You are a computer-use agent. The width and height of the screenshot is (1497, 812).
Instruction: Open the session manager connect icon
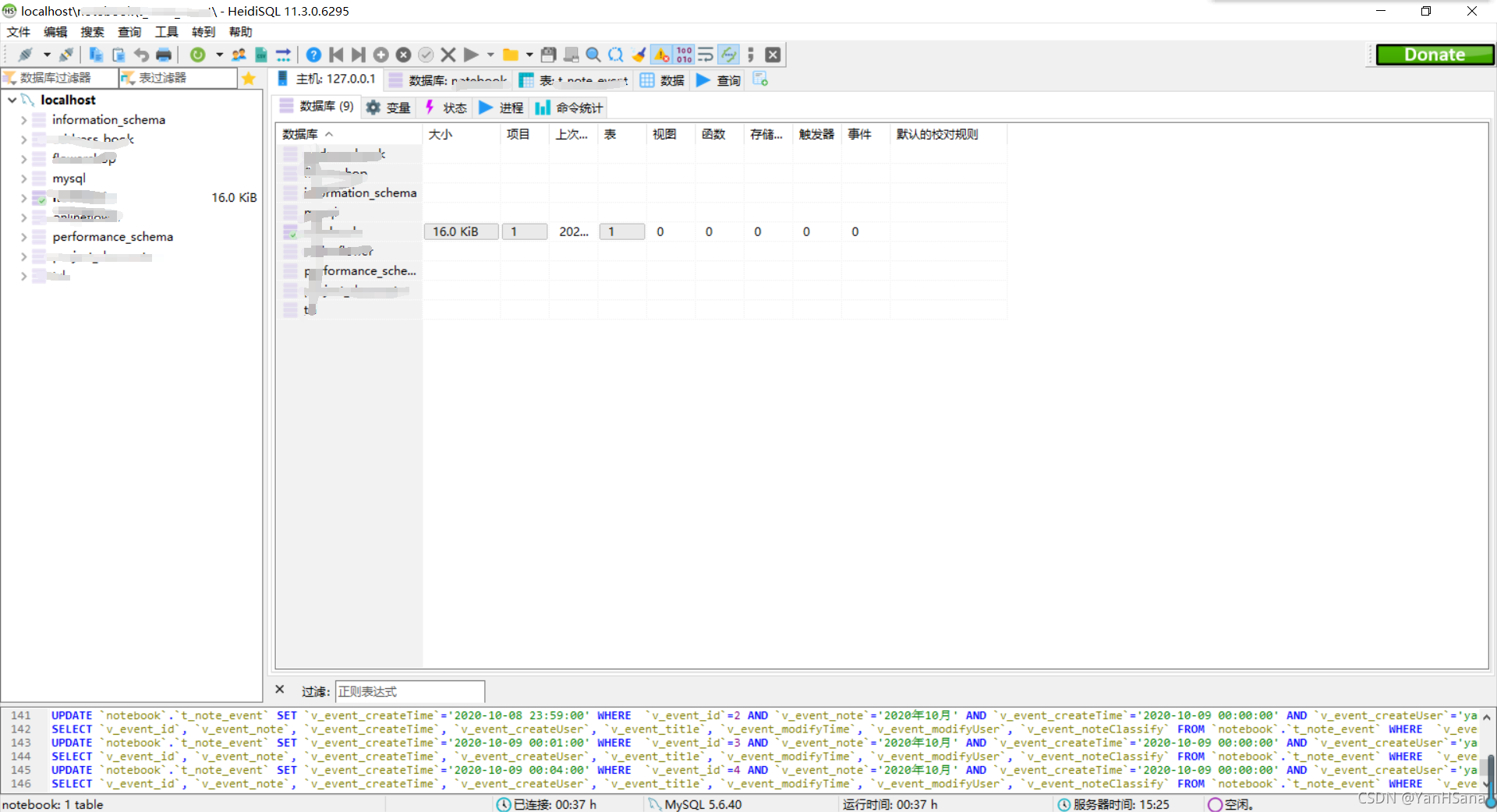(25, 55)
